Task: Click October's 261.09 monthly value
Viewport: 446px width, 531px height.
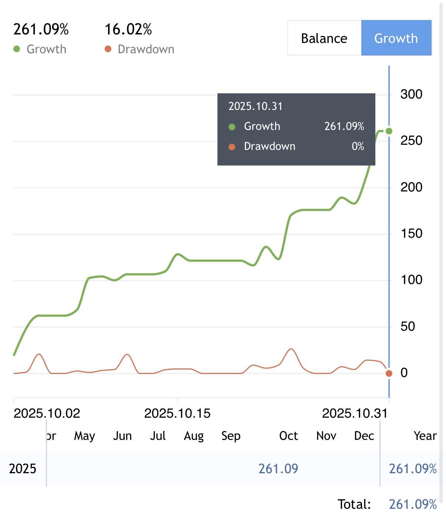Action: coord(278,469)
